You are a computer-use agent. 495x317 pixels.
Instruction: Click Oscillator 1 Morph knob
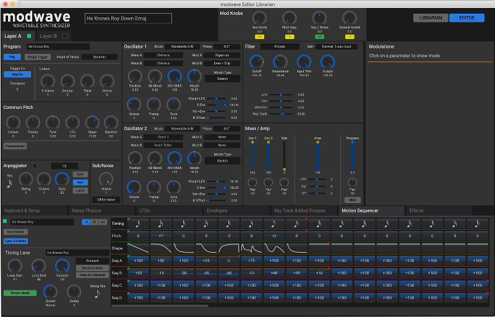pyautogui.click(x=194, y=76)
